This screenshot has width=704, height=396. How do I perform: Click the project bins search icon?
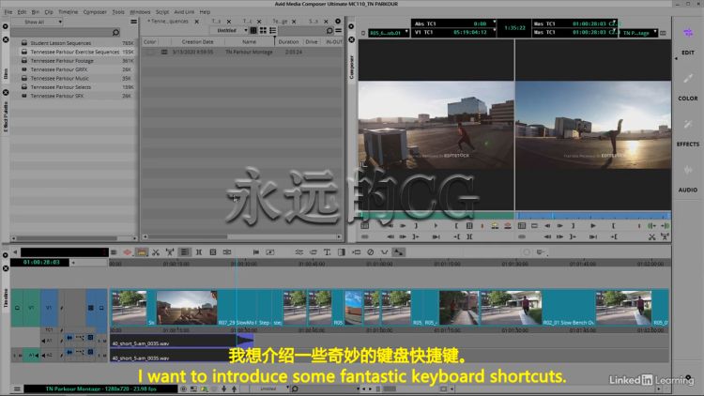tap(115, 32)
